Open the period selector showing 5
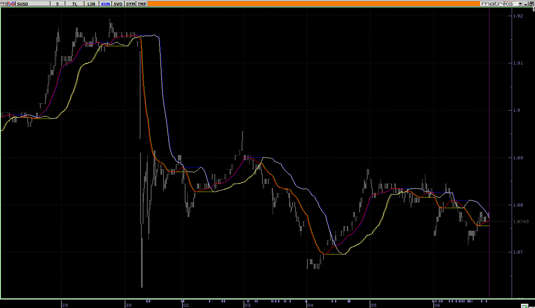 [x=57, y=3]
